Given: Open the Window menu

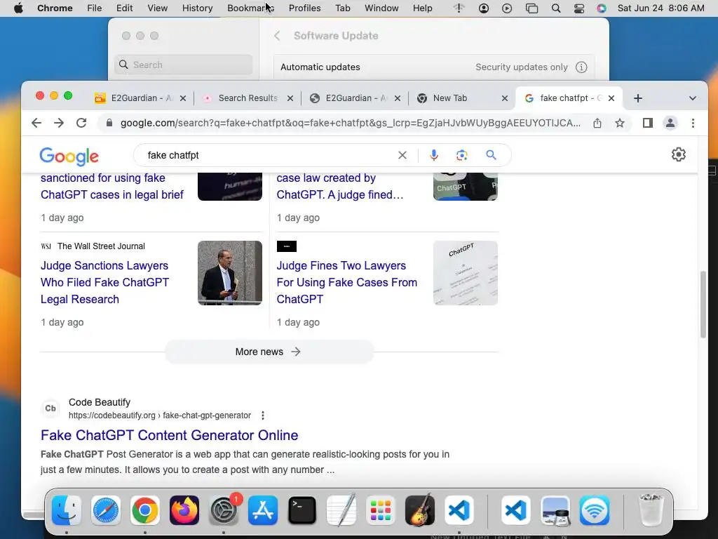Looking at the screenshot, I should [381, 8].
